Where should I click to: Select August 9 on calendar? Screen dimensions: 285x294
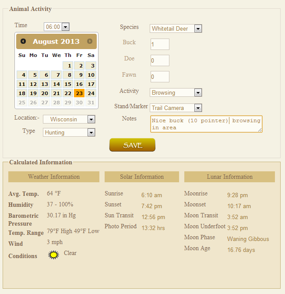coord(79,75)
